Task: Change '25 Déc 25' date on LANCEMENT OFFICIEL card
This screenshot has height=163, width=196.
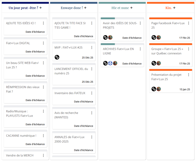Action: 87,82
